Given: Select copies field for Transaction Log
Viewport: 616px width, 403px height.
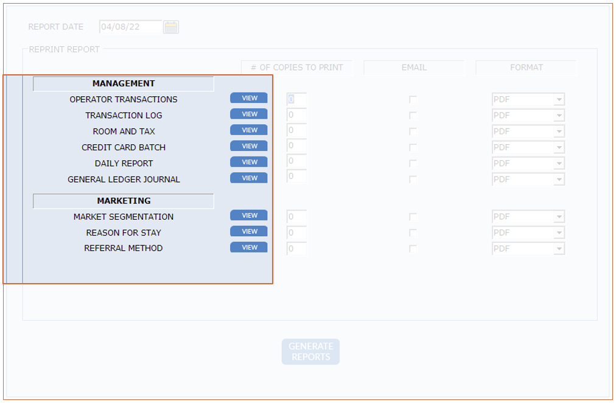Looking at the screenshot, I should tap(296, 115).
